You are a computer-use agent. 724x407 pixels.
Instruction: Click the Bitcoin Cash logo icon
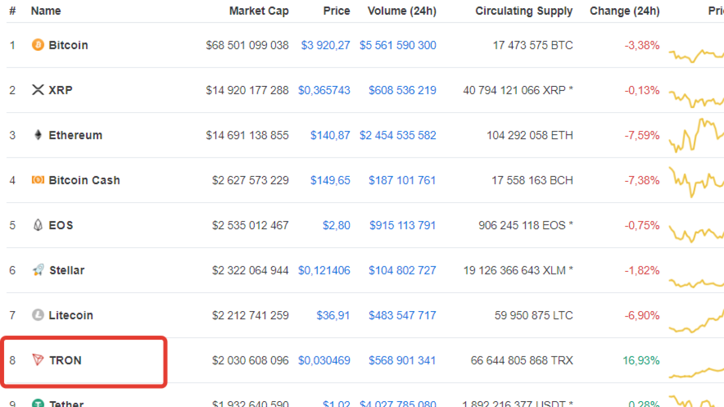pos(38,180)
